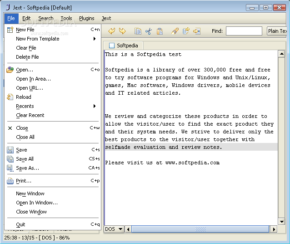
Task: Open the Search menu
Action: click(x=46, y=18)
